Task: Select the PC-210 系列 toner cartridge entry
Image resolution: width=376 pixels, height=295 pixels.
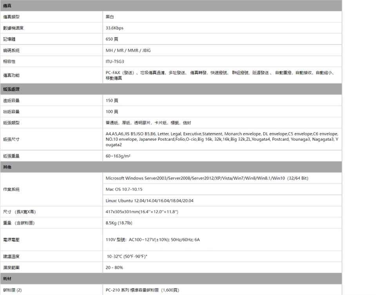Action: pos(142,290)
